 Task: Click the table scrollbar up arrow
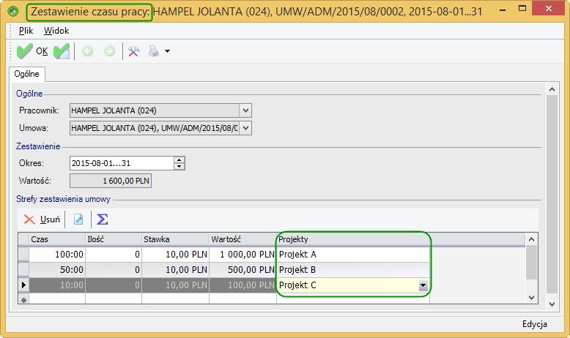click(x=531, y=239)
